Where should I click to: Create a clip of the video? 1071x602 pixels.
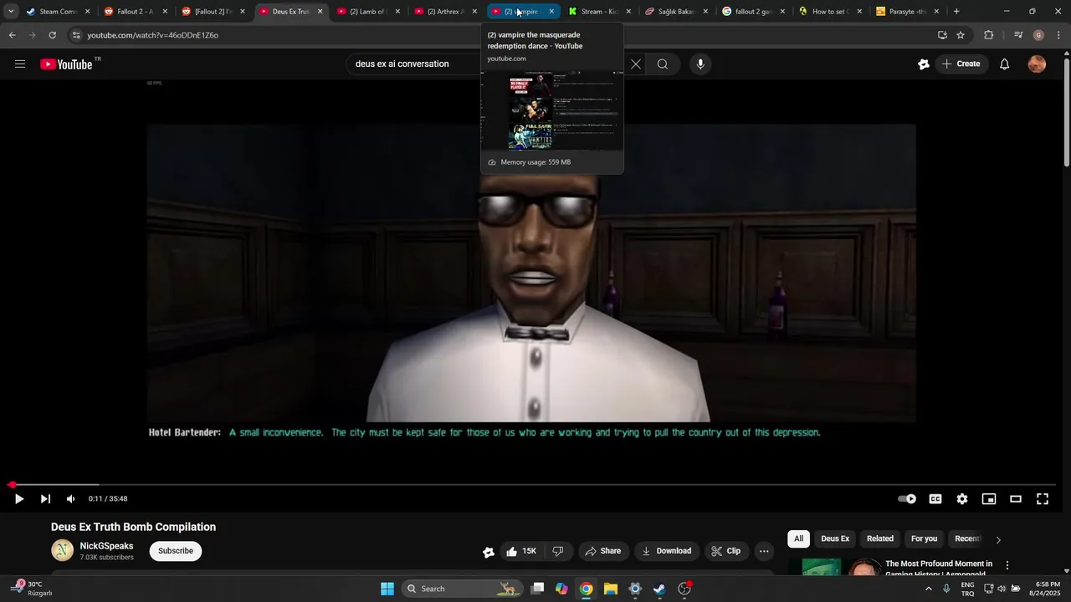(x=725, y=551)
